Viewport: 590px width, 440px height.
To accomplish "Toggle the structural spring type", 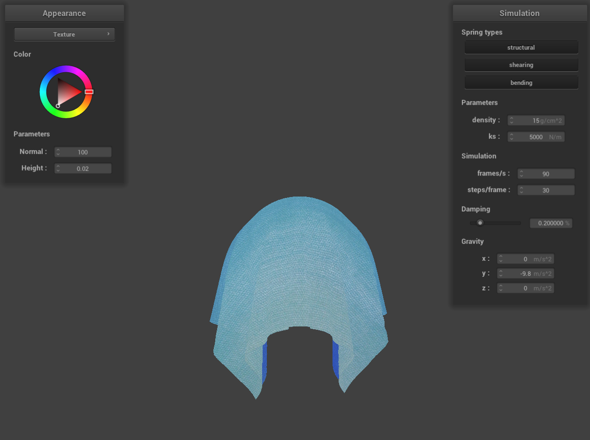I will [521, 47].
